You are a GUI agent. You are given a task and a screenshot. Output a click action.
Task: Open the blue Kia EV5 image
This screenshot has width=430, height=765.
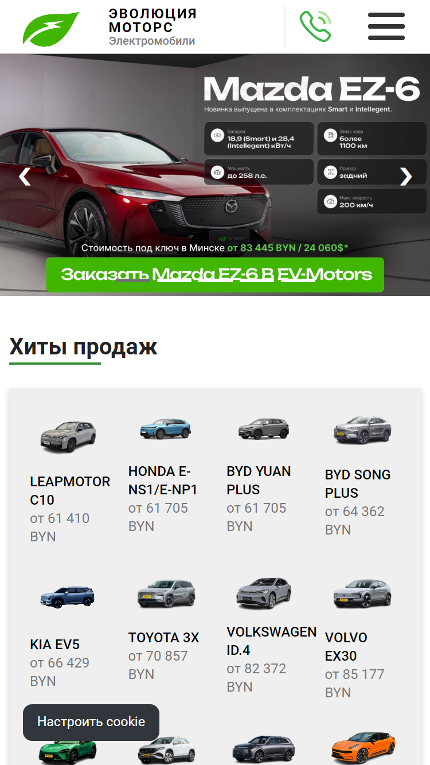pyautogui.click(x=68, y=598)
